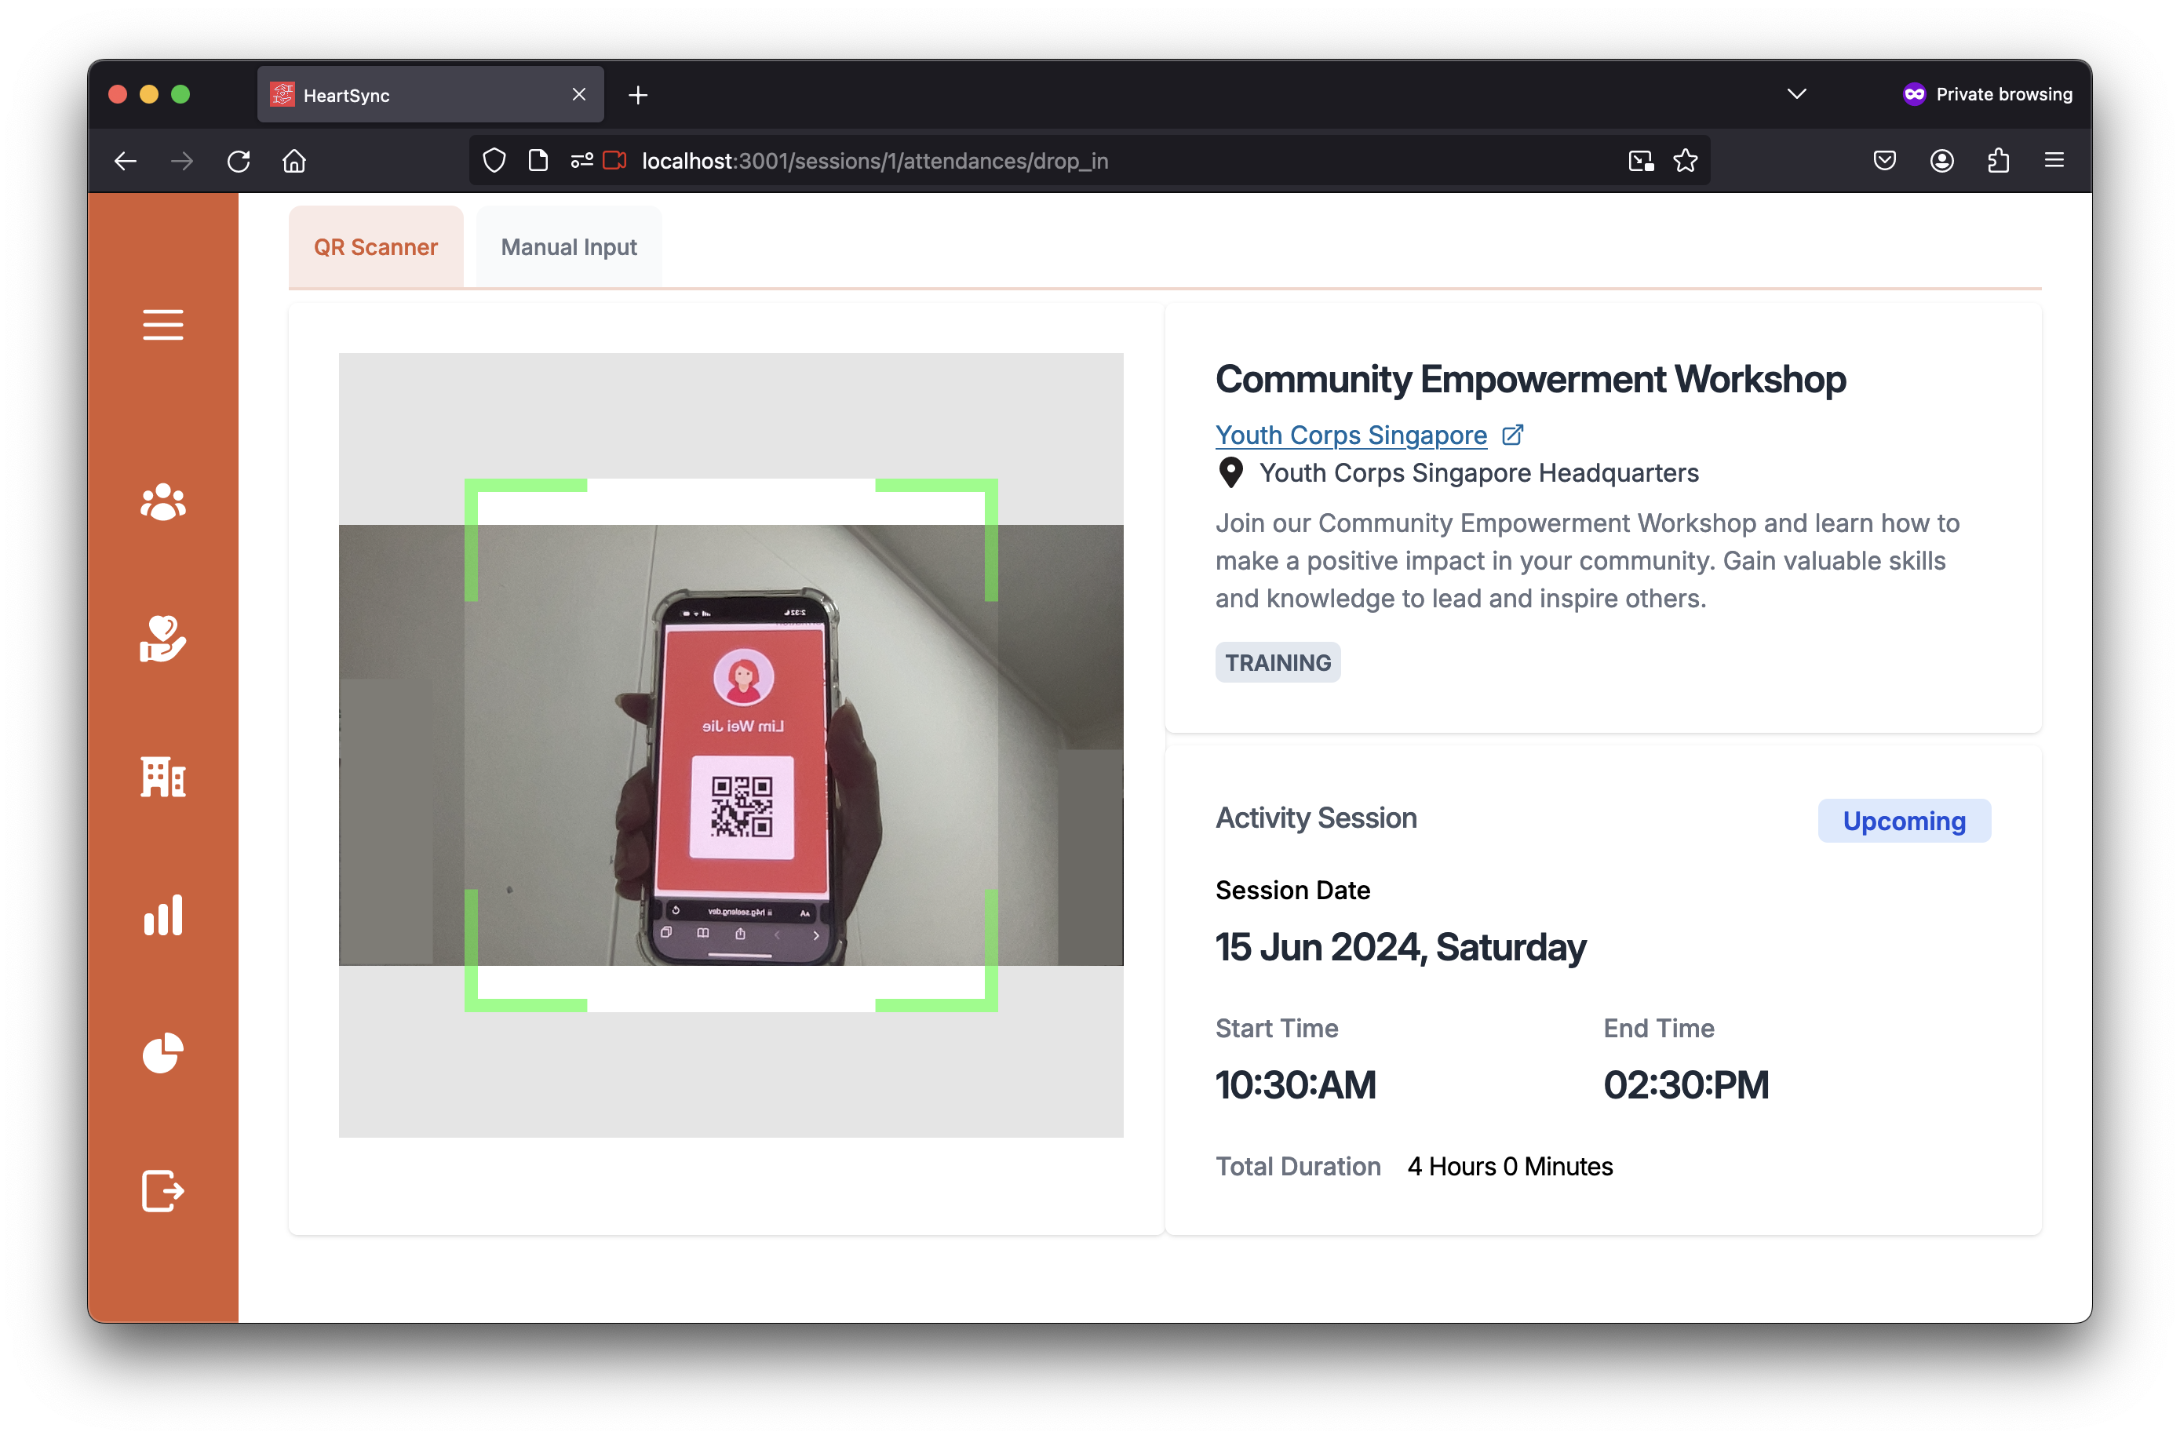Click the tracking protection shield icon
The width and height of the screenshot is (2180, 1439).
click(x=494, y=161)
